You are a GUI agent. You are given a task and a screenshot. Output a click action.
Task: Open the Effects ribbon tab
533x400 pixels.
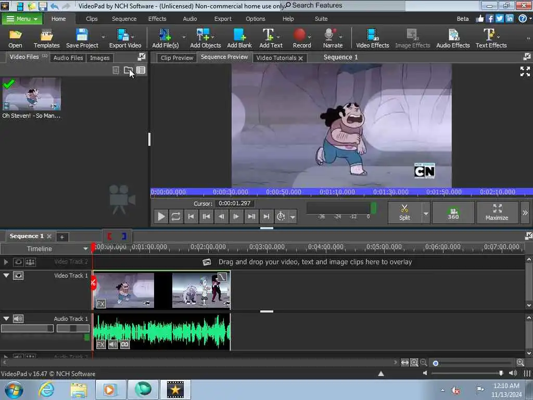[157, 19]
